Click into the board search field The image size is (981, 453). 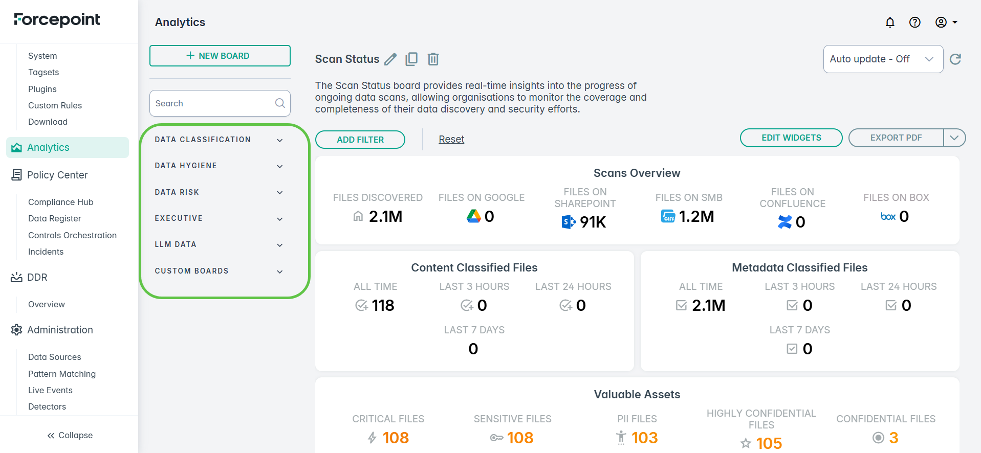tap(212, 103)
